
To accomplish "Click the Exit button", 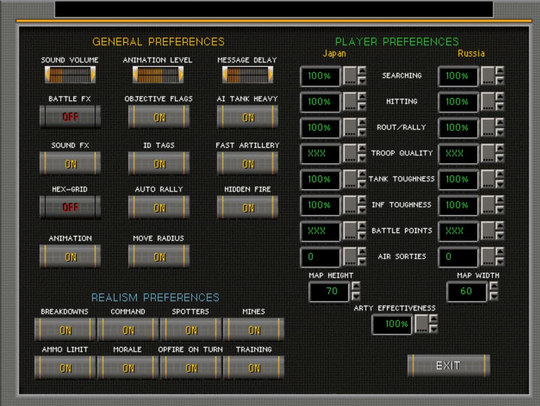I will tap(448, 365).
